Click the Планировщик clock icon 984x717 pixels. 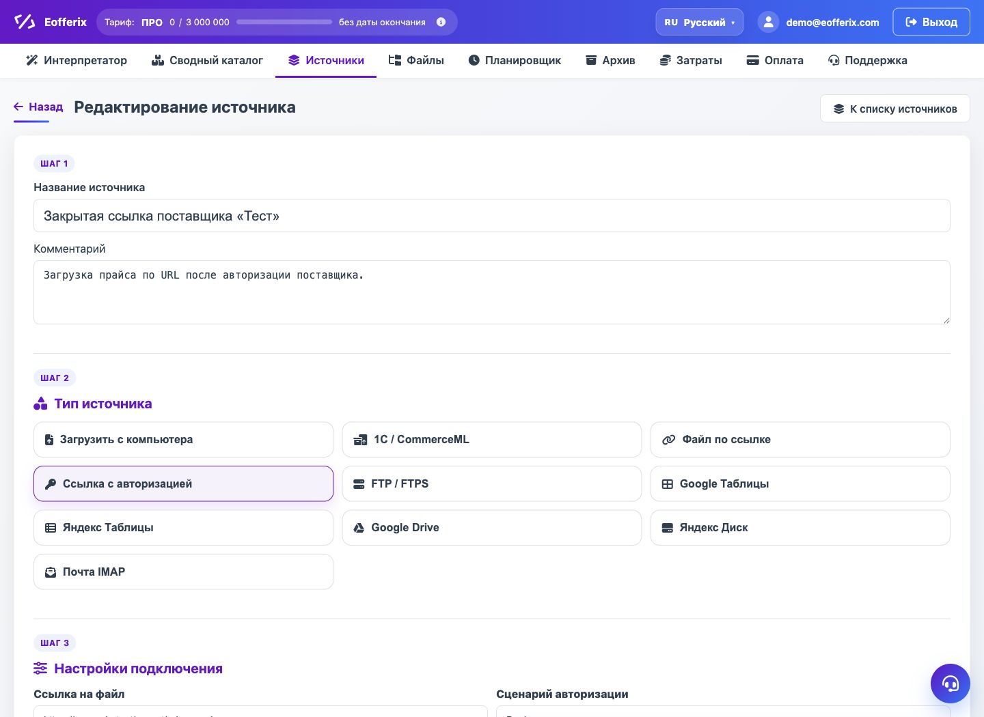tap(474, 60)
